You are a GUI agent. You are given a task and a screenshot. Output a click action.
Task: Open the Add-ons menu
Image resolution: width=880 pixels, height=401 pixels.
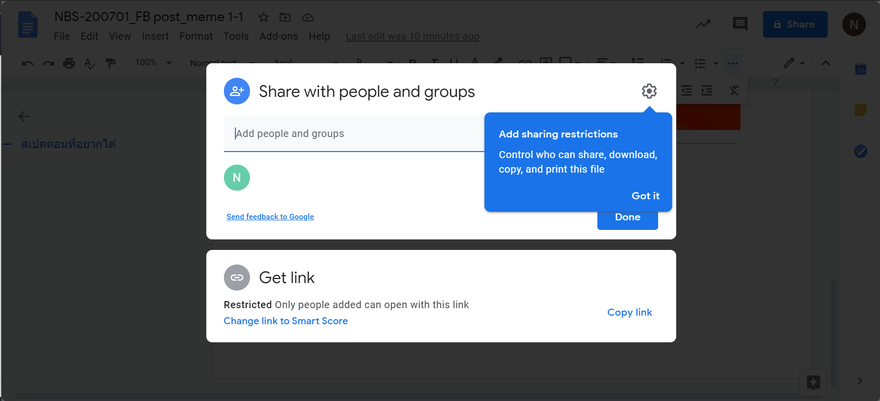pos(279,36)
